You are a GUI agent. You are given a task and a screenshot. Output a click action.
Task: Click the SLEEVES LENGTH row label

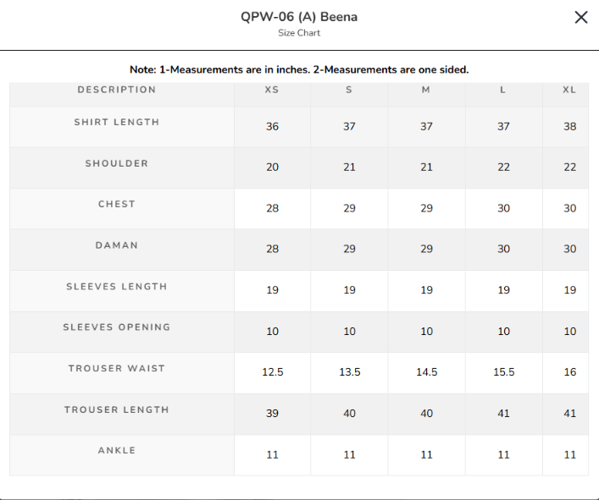pyautogui.click(x=117, y=287)
